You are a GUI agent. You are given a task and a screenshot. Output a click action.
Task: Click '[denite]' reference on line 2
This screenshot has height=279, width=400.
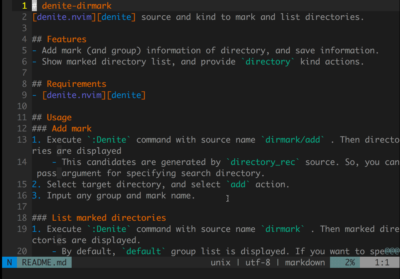click(116, 17)
